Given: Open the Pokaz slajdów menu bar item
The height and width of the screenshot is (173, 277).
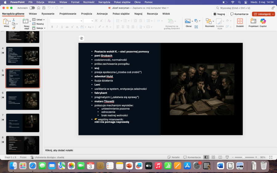Looking at the screenshot, I should 122,2.
